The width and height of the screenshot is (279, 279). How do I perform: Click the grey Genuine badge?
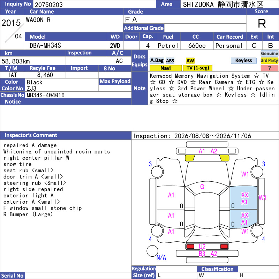tap(269, 53)
